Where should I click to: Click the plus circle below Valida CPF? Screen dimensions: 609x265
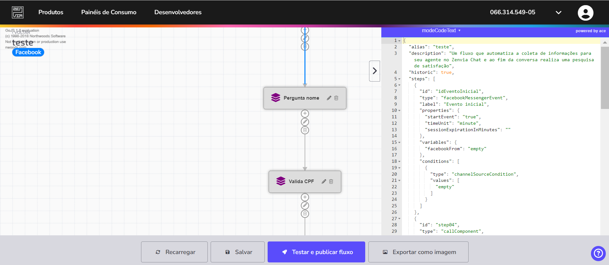pos(305,197)
